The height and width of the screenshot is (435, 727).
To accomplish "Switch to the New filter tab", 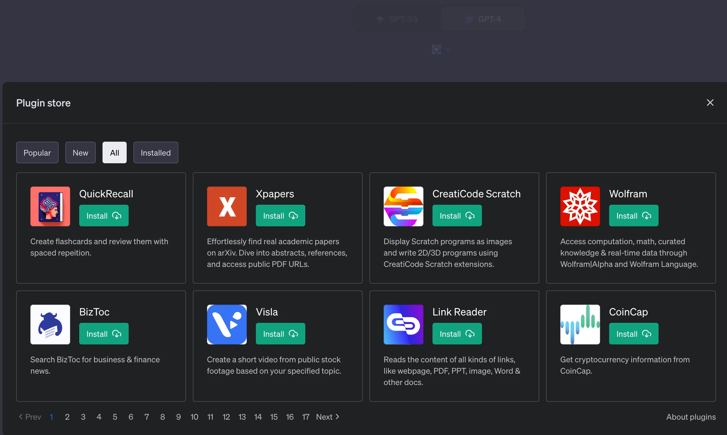I will tap(80, 153).
